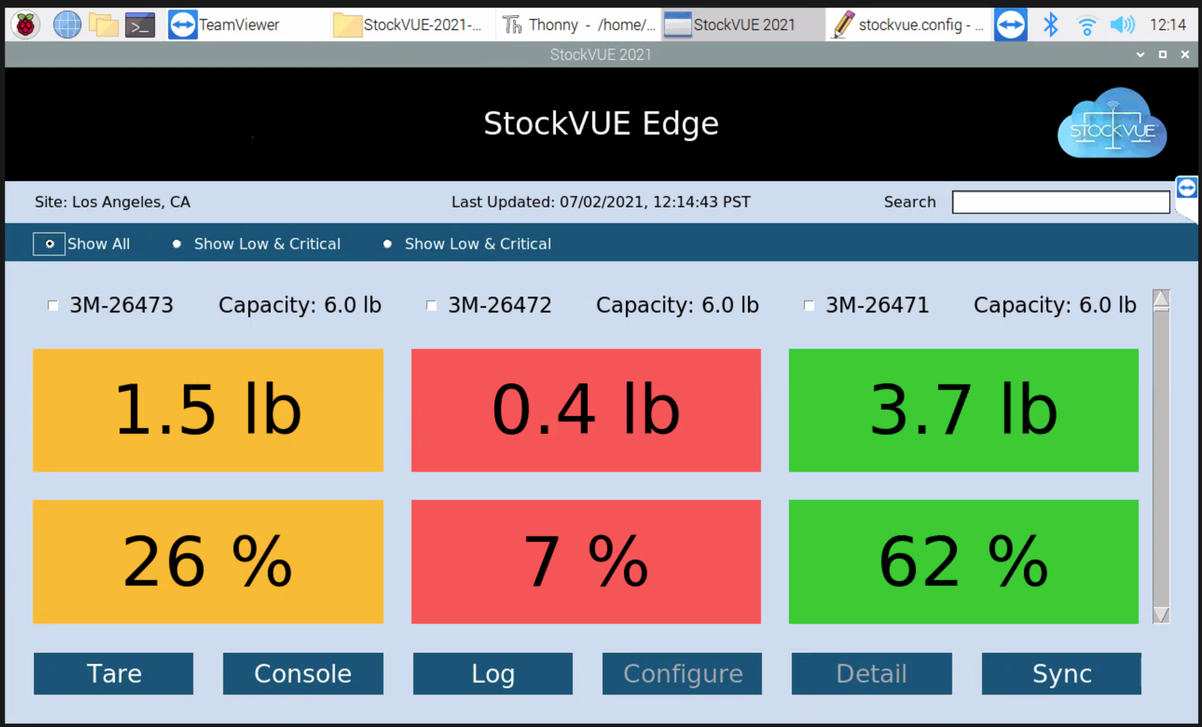Open the title bar dropdown arrow
This screenshot has width=1202, height=727.
tap(1140, 55)
